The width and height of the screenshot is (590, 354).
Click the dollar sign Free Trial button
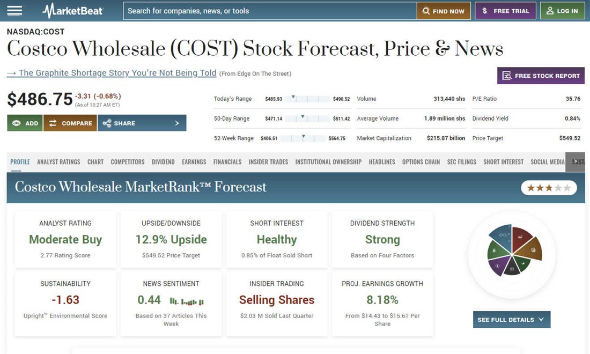tap(505, 11)
